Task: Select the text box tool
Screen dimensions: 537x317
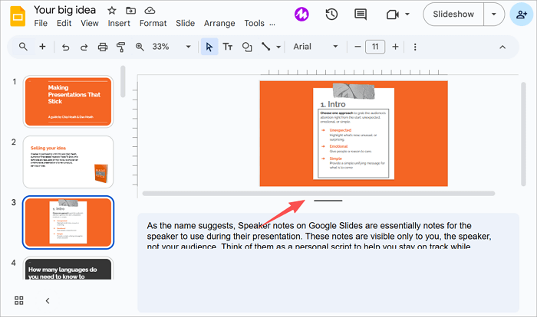Action: (228, 47)
